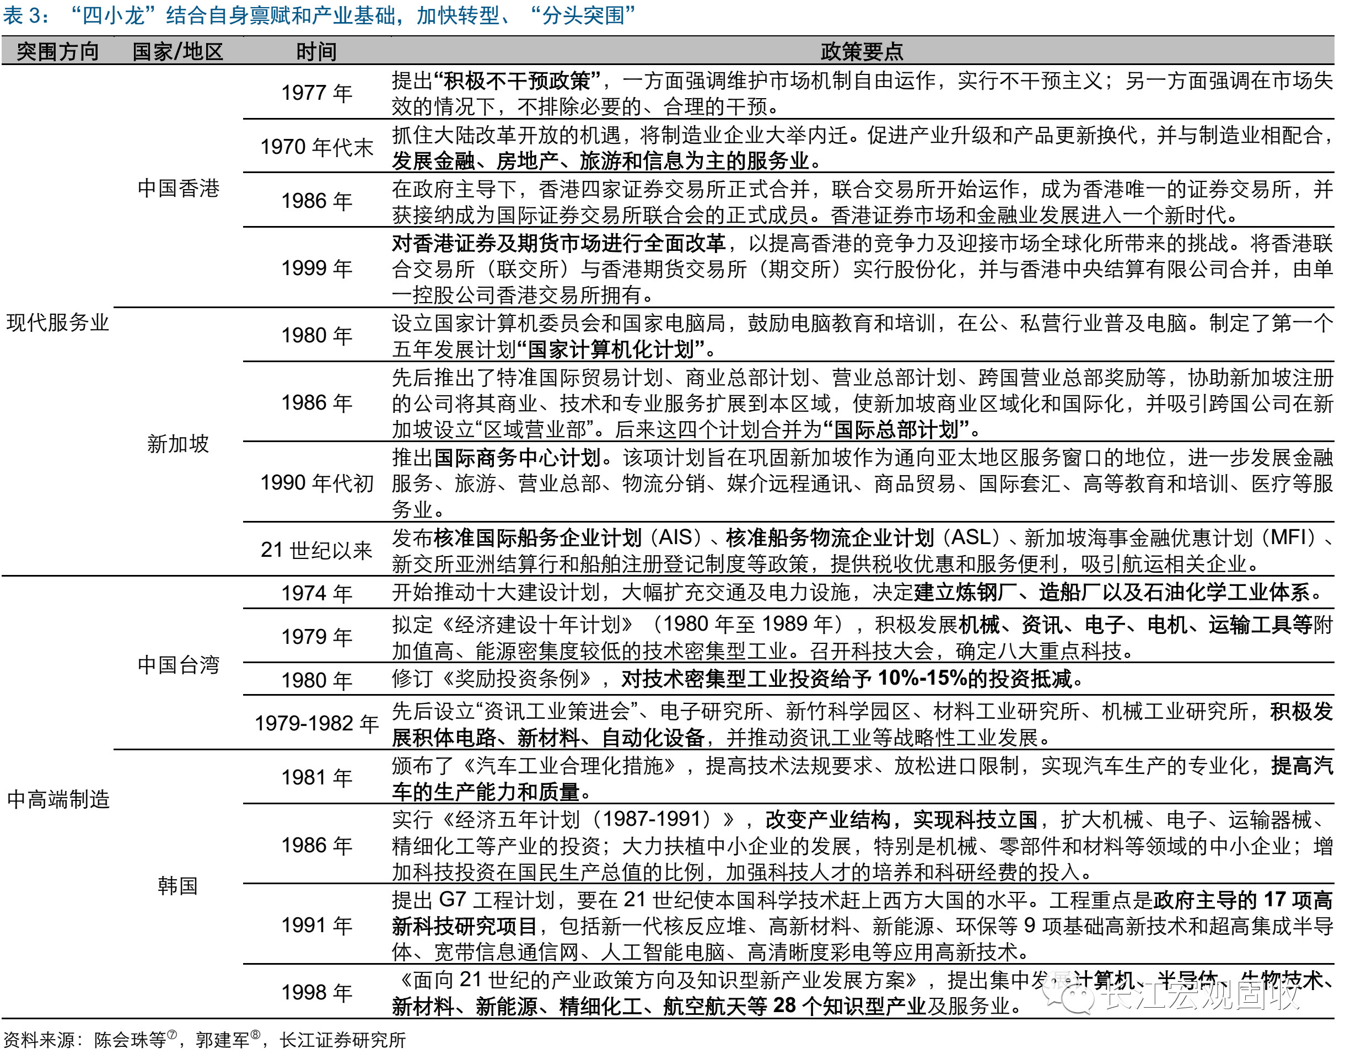Click the '1970 年代末' time cell
This screenshot has height=1054, width=1345.
pos(316,147)
